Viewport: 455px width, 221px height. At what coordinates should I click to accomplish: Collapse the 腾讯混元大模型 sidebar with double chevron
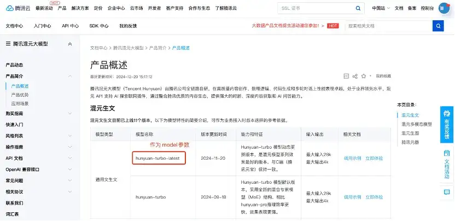tap(69, 44)
